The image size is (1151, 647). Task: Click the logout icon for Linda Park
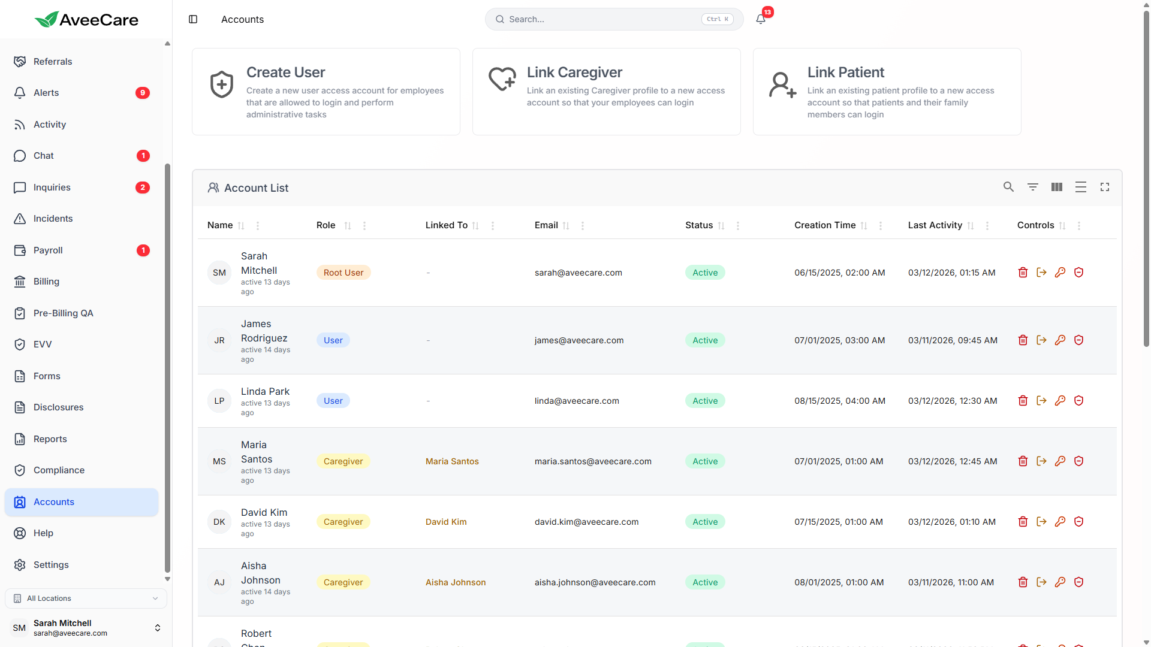[1041, 401]
